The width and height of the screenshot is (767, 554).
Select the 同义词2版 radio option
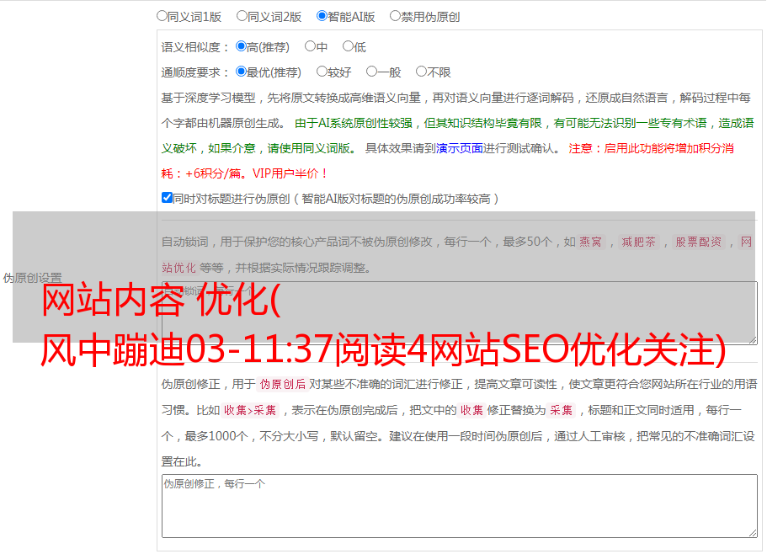[242, 16]
